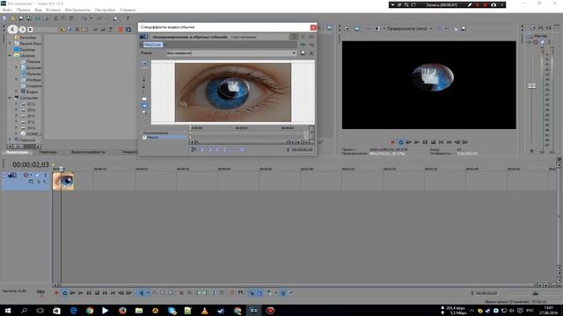This screenshot has height=316, width=563.
Task: Select the rectangle mask tool in Pan/Crop
Action: [x=144, y=99]
